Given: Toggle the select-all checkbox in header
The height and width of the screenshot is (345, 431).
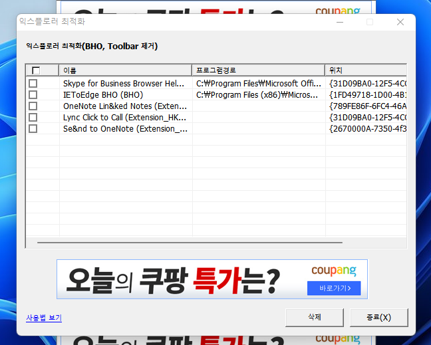Looking at the screenshot, I should pos(36,70).
